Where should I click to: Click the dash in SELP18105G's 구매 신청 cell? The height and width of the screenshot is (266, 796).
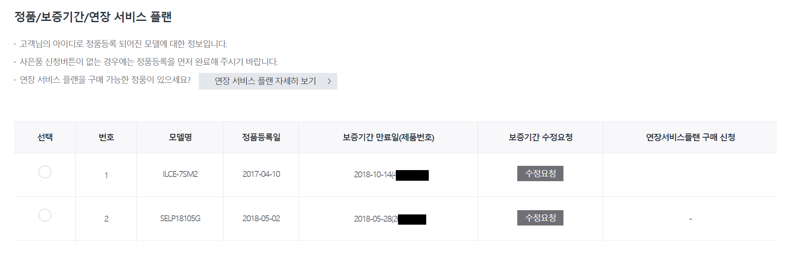click(690, 219)
